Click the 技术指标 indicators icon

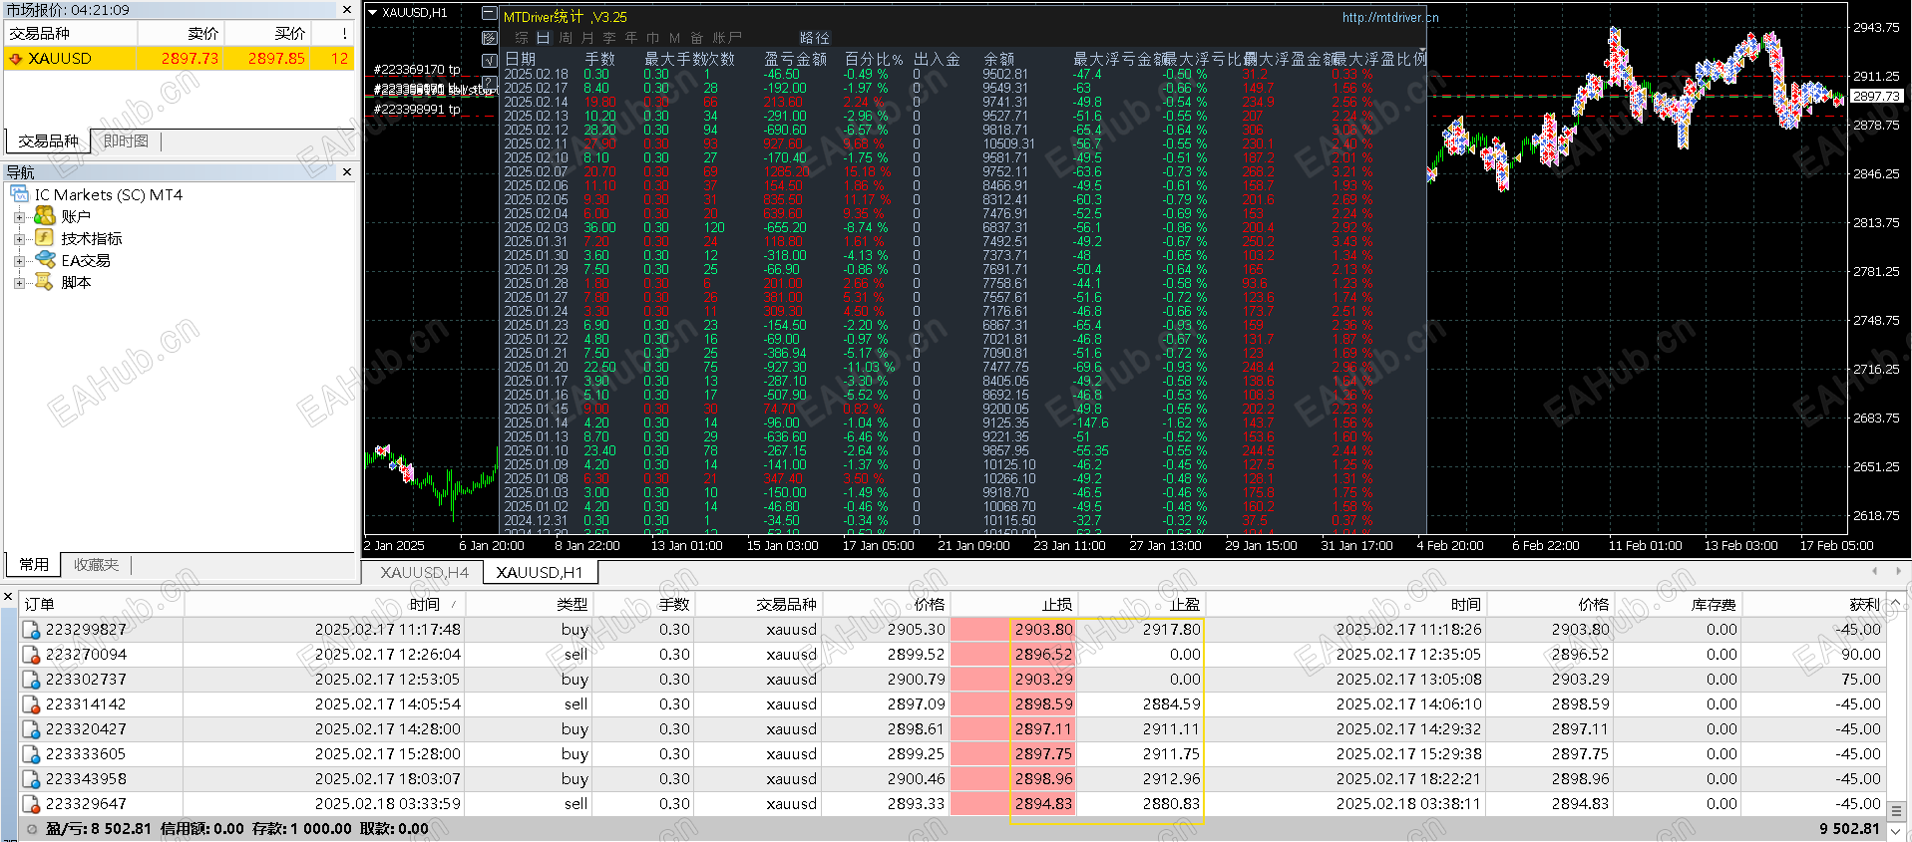(44, 238)
